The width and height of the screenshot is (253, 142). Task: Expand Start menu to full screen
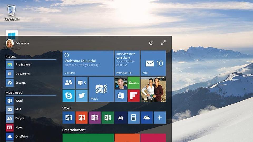(x=163, y=43)
